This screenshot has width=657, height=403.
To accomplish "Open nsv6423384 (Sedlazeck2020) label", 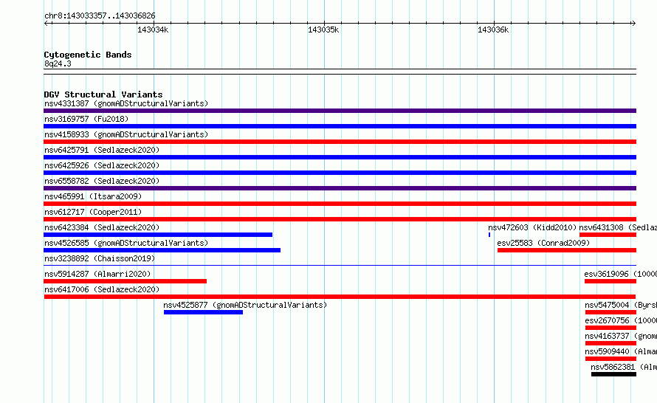I will [x=102, y=227].
